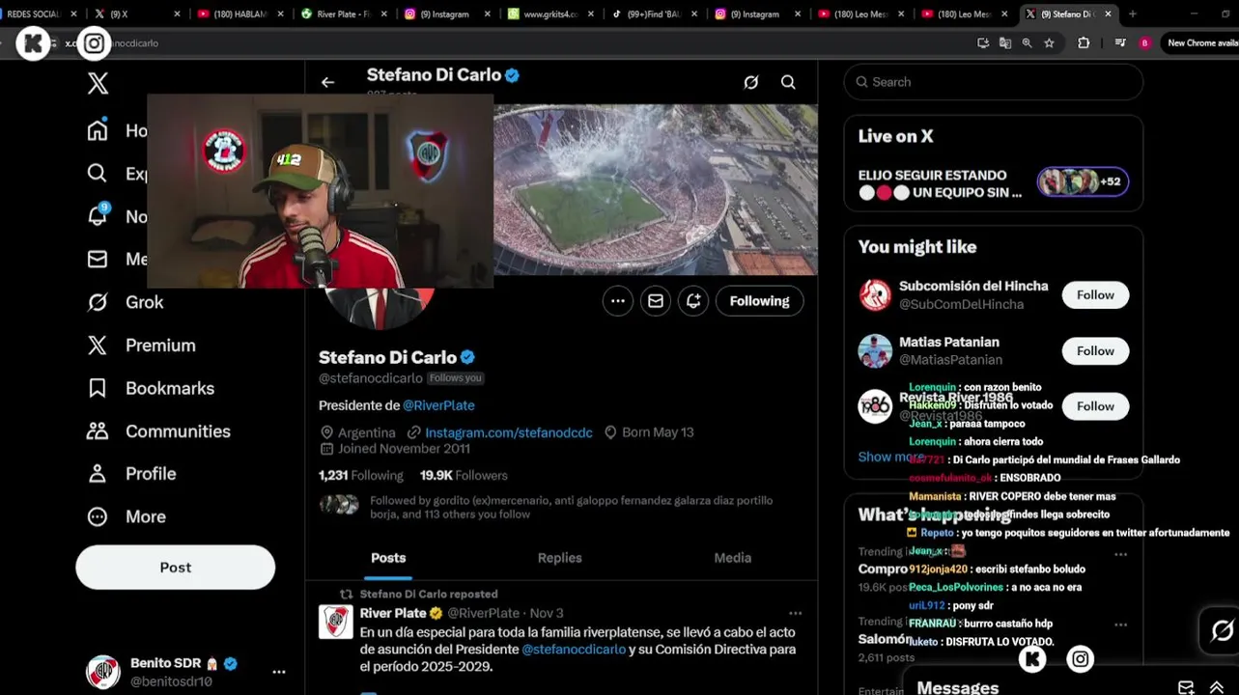The width and height of the screenshot is (1239, 695).
Task: Open the River Plate post three-dot menu
Action: pos(795,613)
